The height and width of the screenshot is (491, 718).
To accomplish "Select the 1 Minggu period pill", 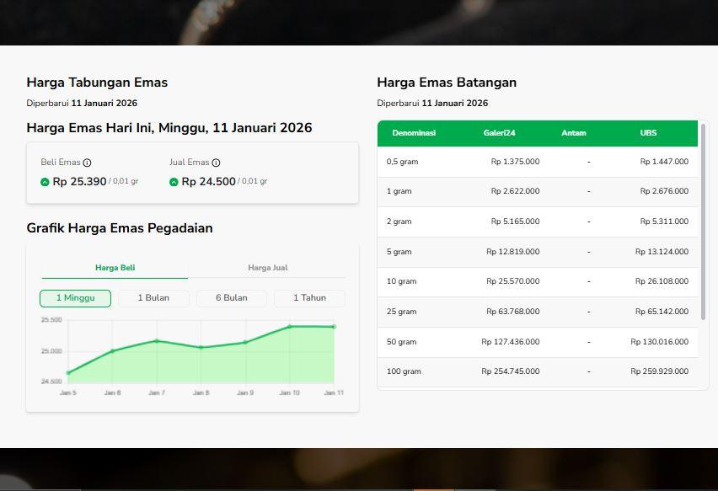I will pyautogui.click(x=75, y=297).
